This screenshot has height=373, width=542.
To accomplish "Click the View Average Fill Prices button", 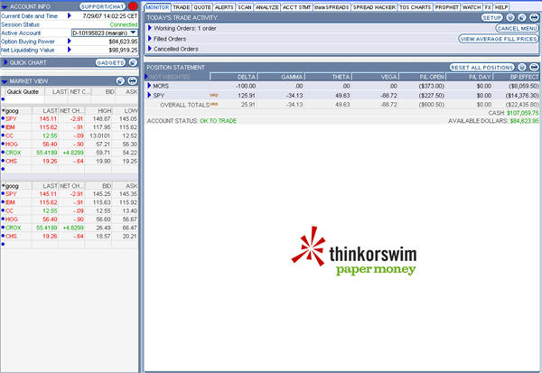I will click(498, 39).
